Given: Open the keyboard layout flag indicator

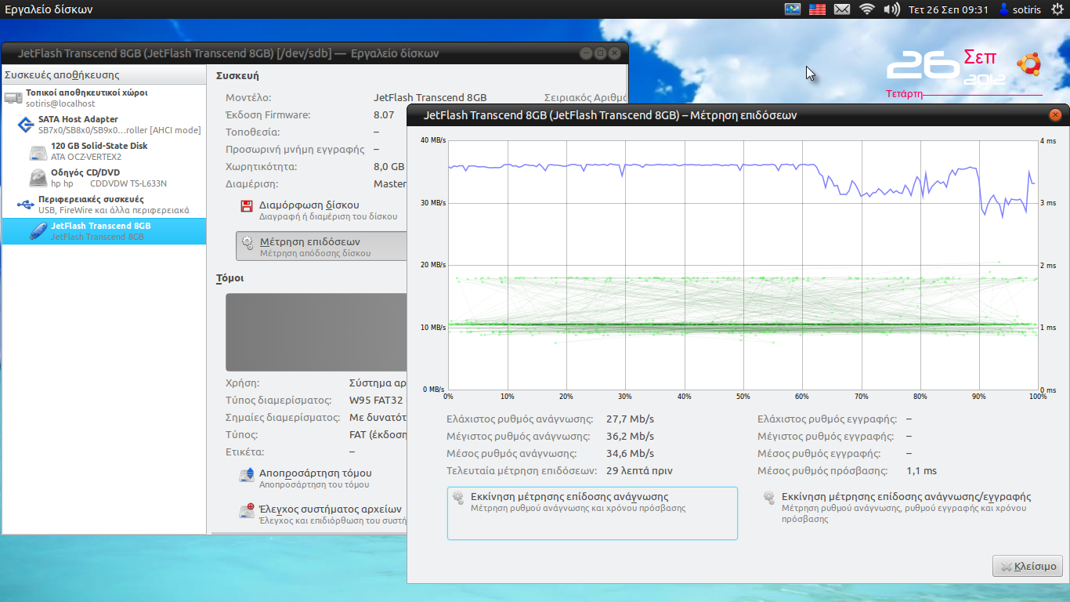Looking at the screenshot, I should point(817,9).
